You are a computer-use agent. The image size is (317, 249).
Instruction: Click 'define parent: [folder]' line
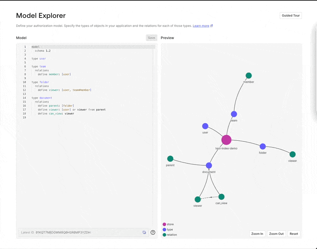pyautogui.click(x=56, y=105)
